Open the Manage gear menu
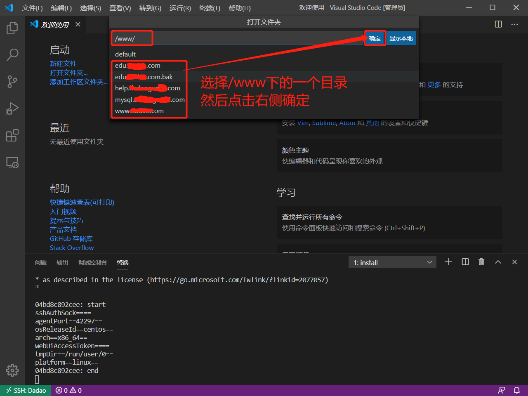This screenshot has height=396, width=528. 12,370
